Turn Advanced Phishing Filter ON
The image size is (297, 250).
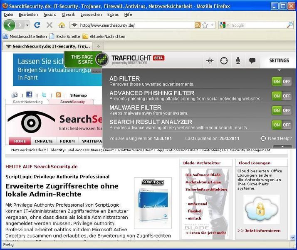click(277, 96)
